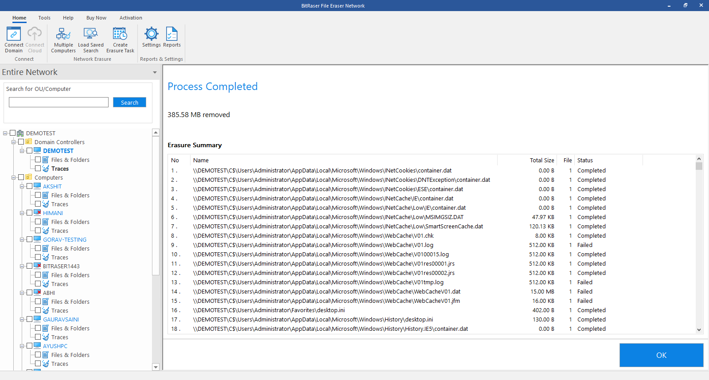
Task: Collapse the BITRASER1443 node
Action: click(22, 266)
